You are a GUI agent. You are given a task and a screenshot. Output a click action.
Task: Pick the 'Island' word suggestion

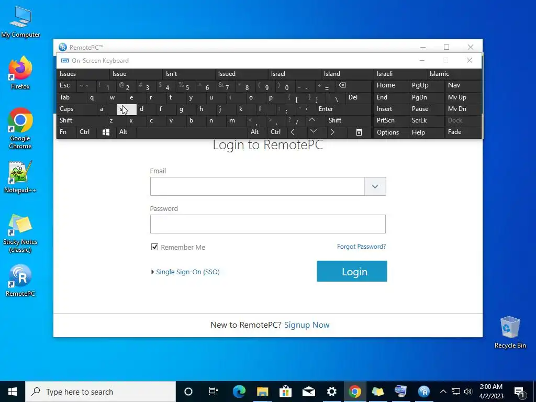click(x=348, y=74)
